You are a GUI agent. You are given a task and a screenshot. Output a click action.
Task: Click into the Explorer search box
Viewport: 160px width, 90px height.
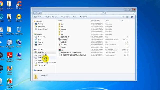pos(120,13)
